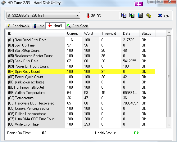Click the Status column header
The image size is (177, 142).
(x=147, y=33)
